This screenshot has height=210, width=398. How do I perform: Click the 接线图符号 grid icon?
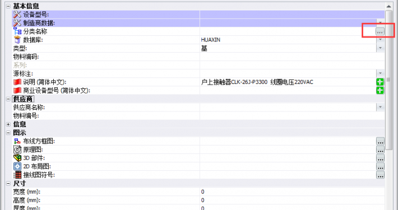tap(17, 175)
